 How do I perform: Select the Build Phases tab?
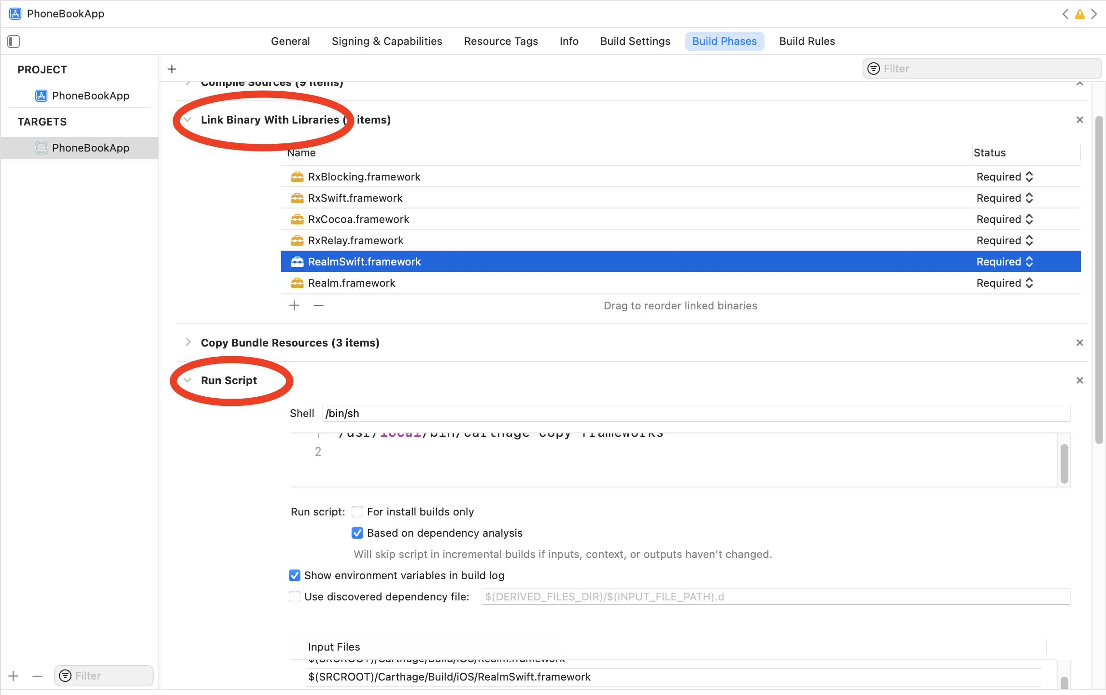click(724, 42)
